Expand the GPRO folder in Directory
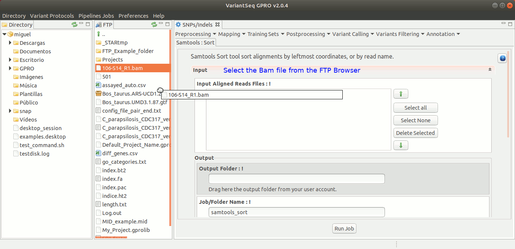Screen dimensions: 515x249 (x=10, y=69)
